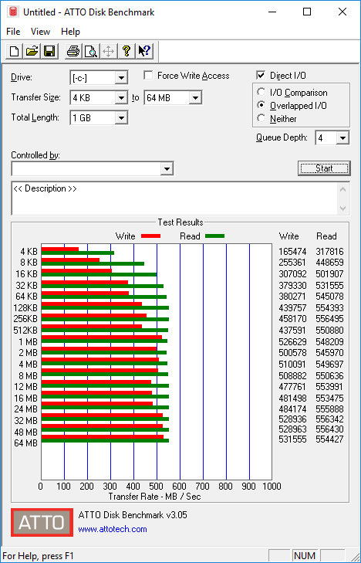Viewport: 361px width, 563px height.
Task: Click the ATTO Disk Benchmark v3.05 text
Action: (x=133, y=515)
